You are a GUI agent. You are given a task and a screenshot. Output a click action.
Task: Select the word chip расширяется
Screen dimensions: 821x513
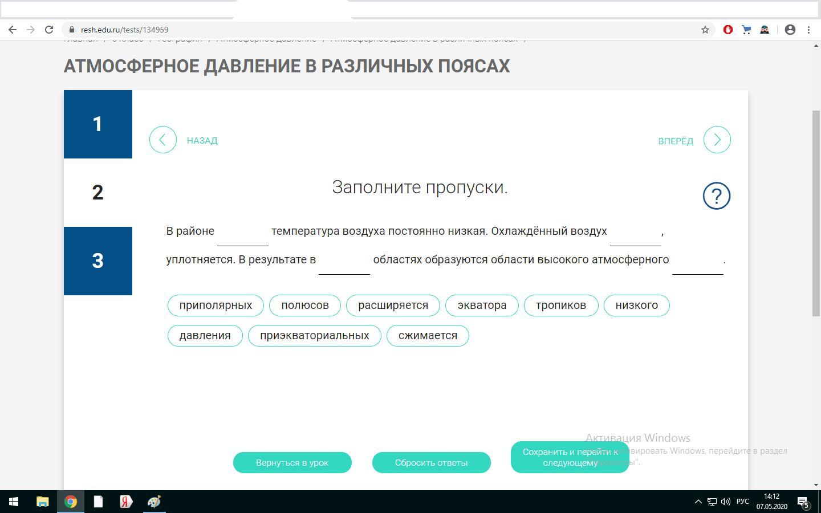pos(393,305)
